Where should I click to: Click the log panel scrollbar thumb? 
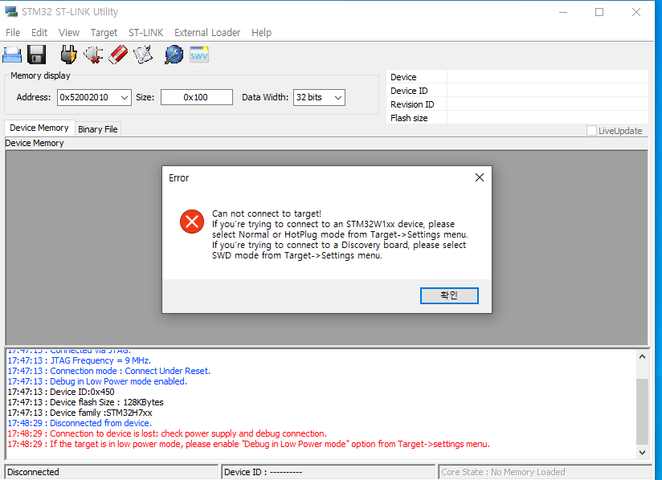pos(642,411)
